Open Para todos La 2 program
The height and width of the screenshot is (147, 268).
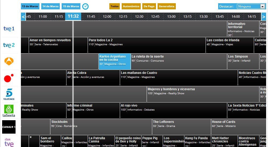(101, 40)
